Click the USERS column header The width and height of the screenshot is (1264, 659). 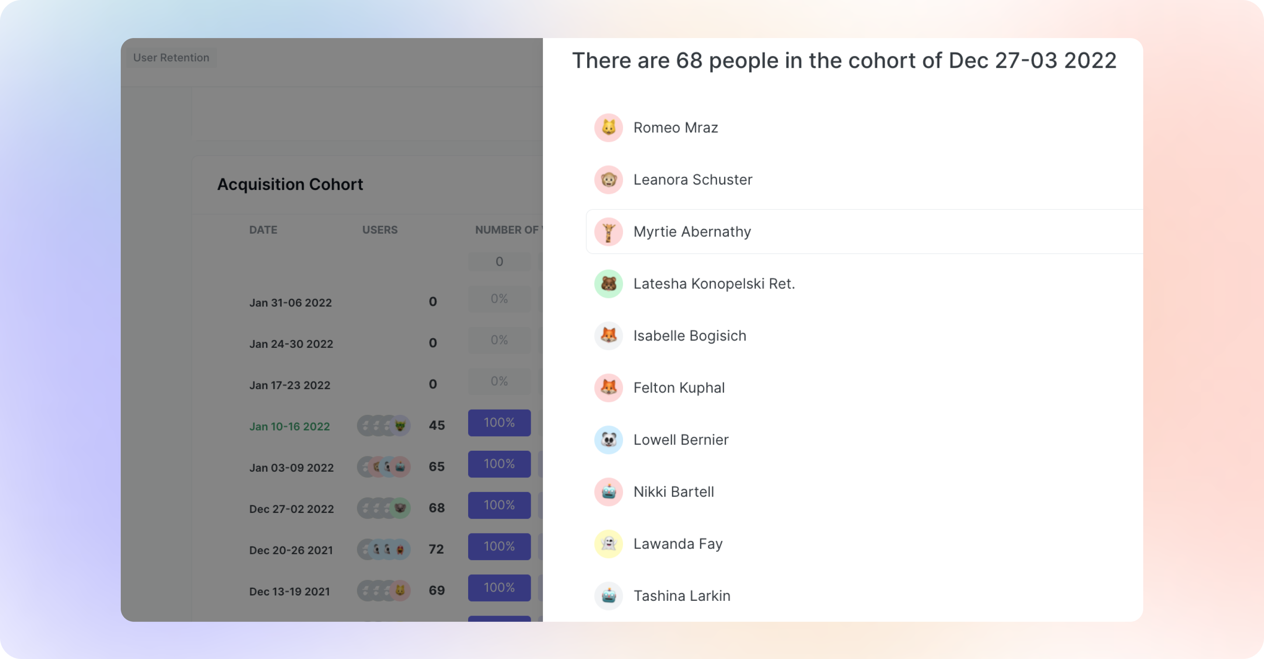(380, 230)
